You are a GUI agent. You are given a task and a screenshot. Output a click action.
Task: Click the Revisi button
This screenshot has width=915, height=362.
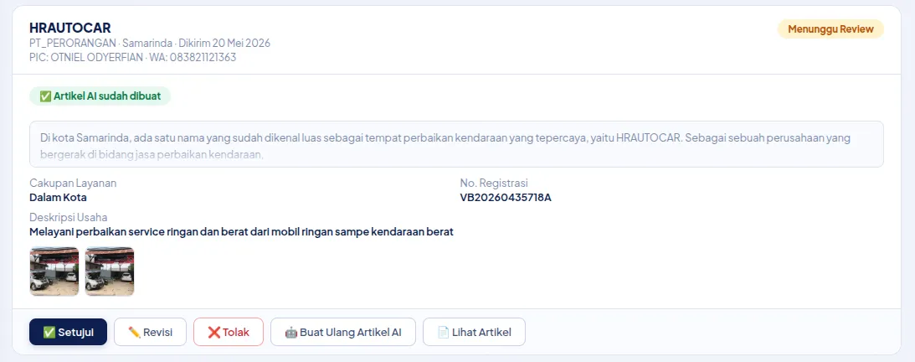[x=150, y=332]
